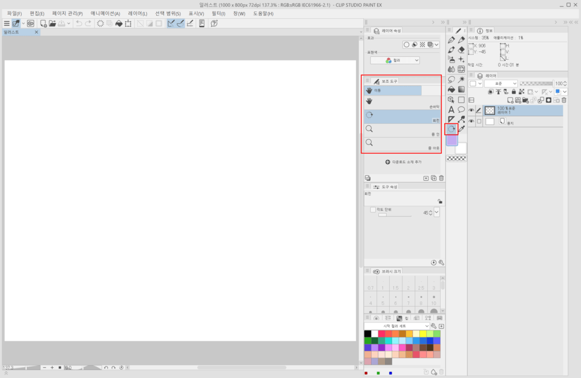Select the Pencil tool in the tool palette
581x378 pixels.
(x=461, y=40)
